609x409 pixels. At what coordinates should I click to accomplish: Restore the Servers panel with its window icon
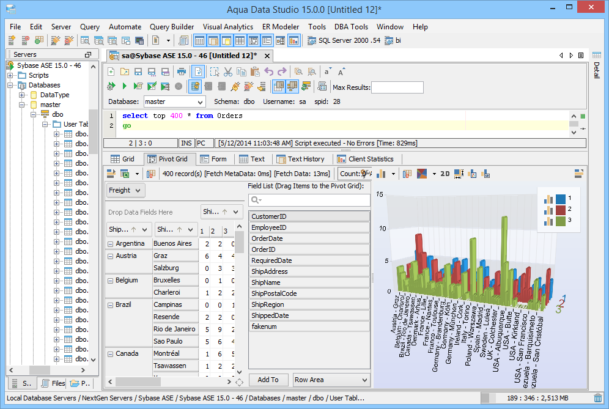tap(88, 54)
